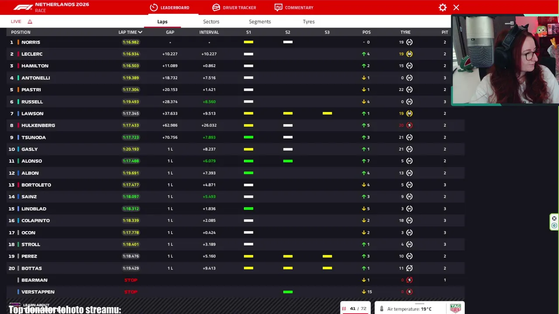Select driver GASLY in the leaderboard
Image resolution: width=559 pixels, height=314 pixels.
tap(30, 149)
